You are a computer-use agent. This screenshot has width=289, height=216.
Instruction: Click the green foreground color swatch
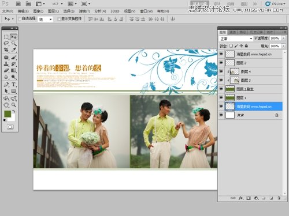[x=8, y=113]
